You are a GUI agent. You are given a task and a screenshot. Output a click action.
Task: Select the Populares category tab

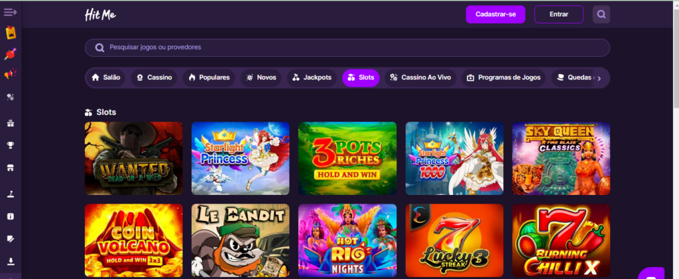[209, 78]
